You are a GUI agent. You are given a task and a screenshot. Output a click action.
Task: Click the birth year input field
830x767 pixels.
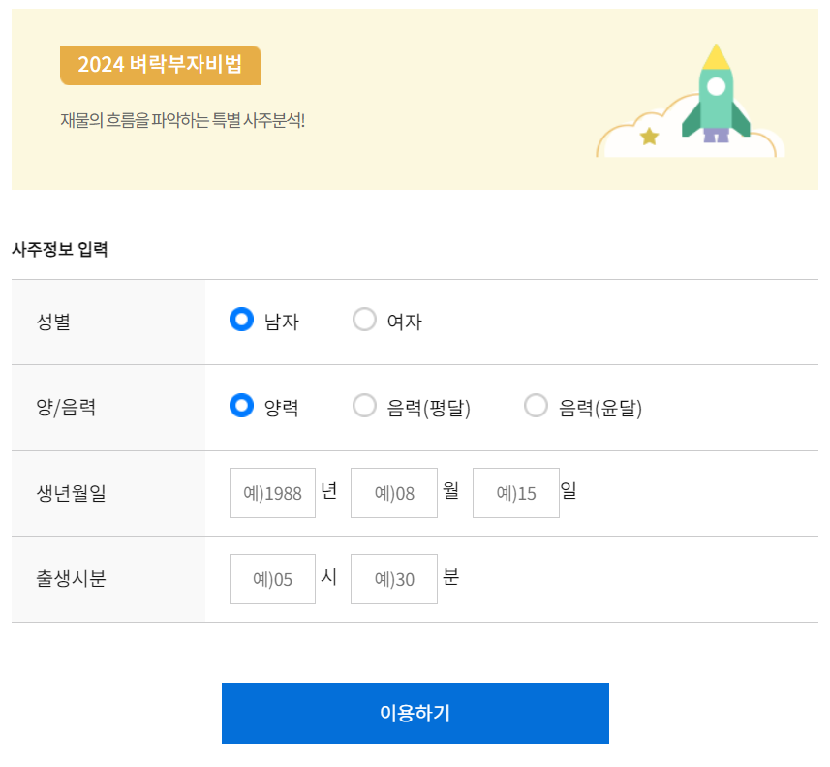(272, 492)
